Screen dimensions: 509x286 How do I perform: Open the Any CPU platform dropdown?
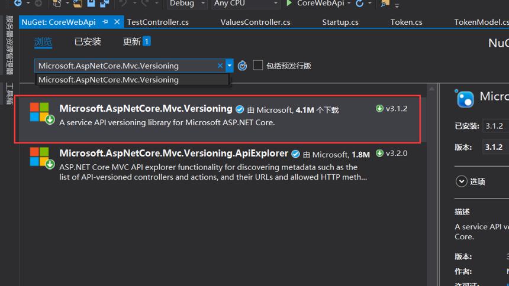pyautogui.click(x=246, y=4)
